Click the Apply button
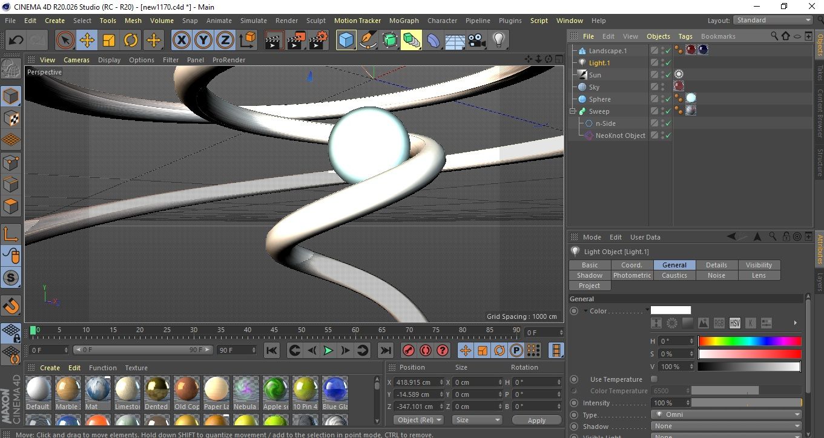Screen dimensions: 824x438 tap(536, 420)
